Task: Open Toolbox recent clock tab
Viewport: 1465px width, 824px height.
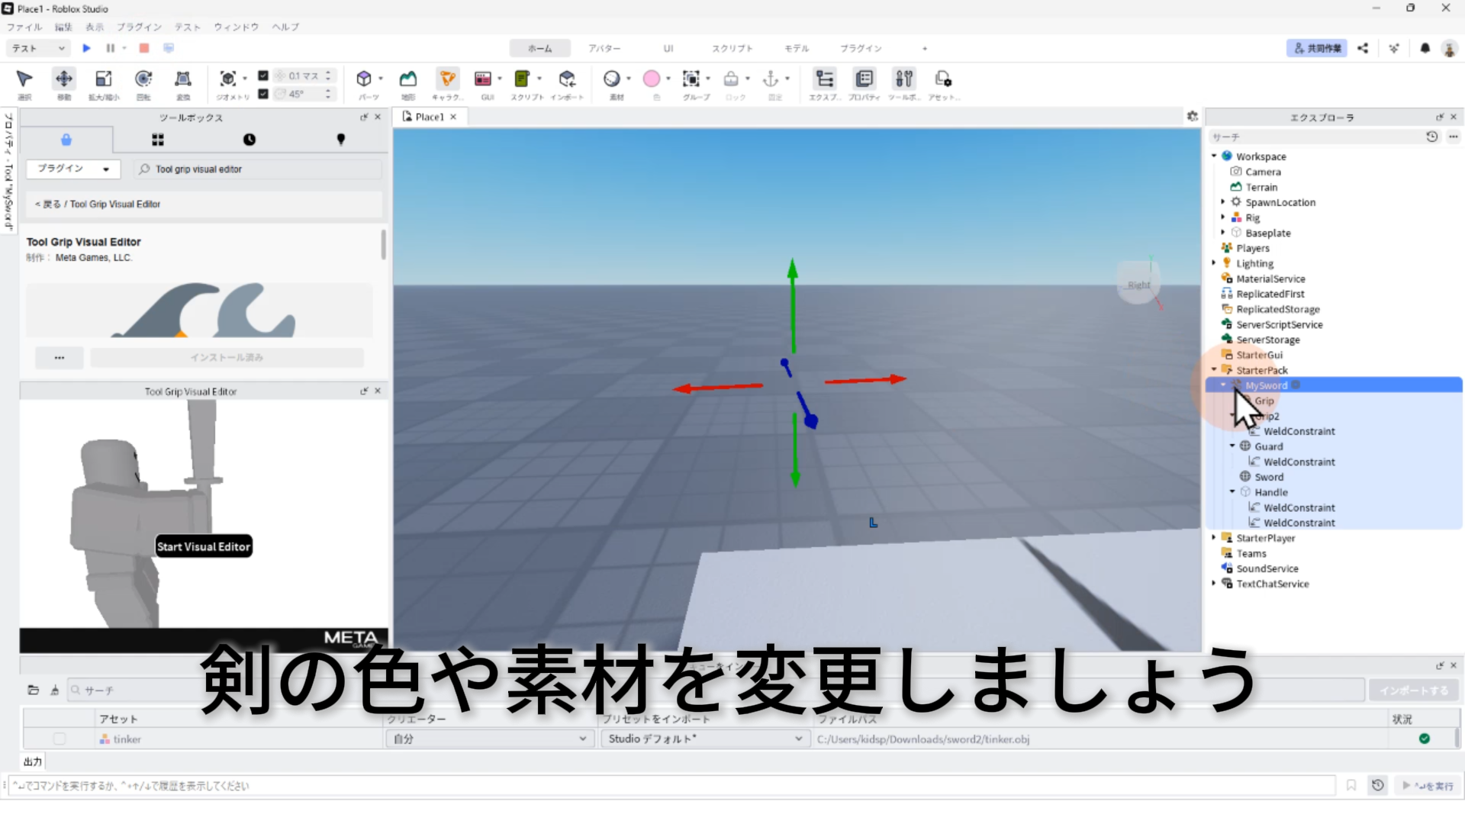Action: 250,140
